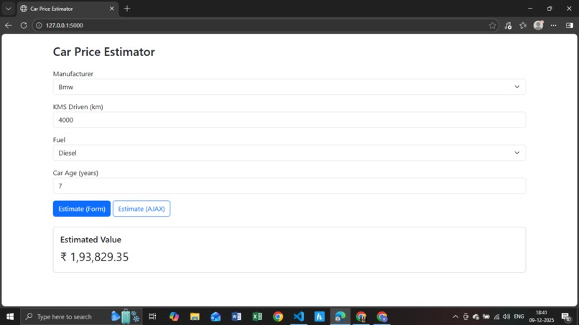Open the volume control in system tray

506,316
